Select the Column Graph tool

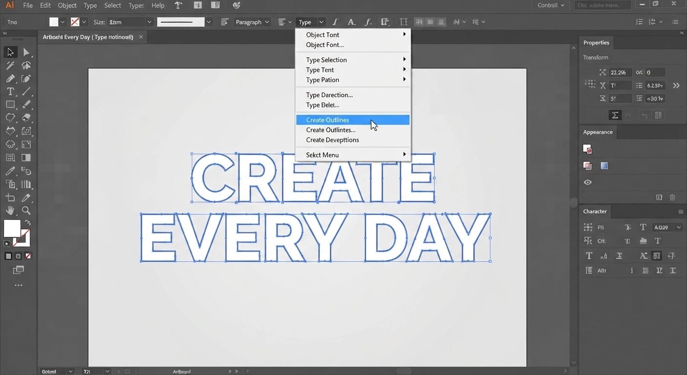(x=26, y=184)
